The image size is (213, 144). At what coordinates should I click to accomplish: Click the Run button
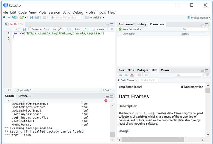(x=77, y=29)
